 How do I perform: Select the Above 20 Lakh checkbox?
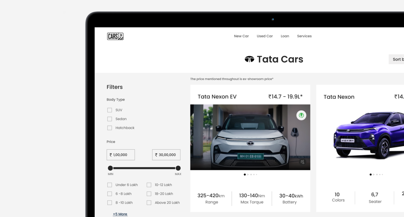(149, 203)
